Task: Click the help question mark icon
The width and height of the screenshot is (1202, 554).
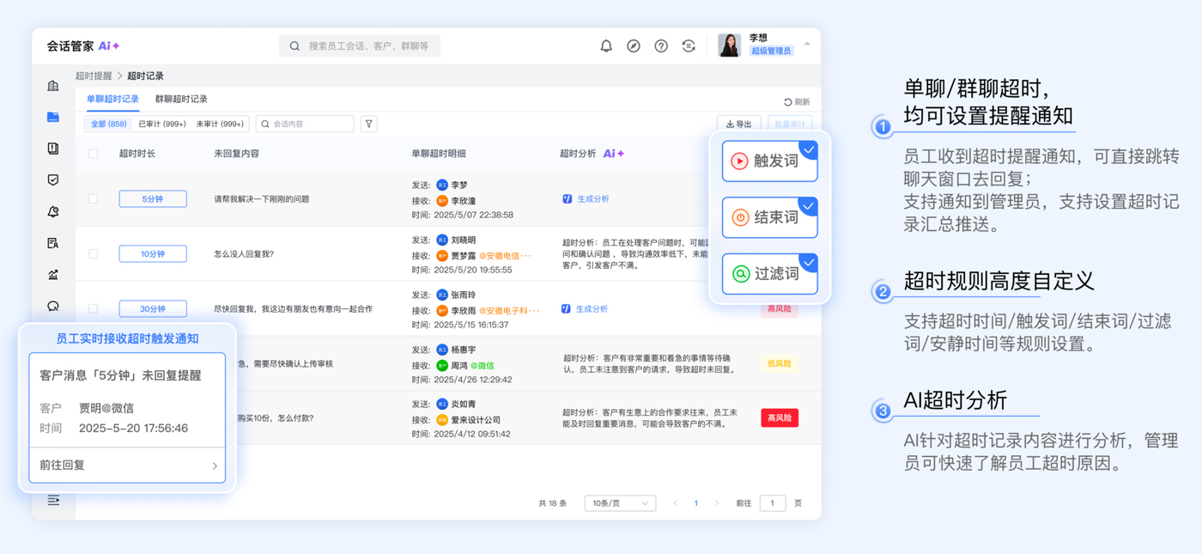Action: pos(661,46)
